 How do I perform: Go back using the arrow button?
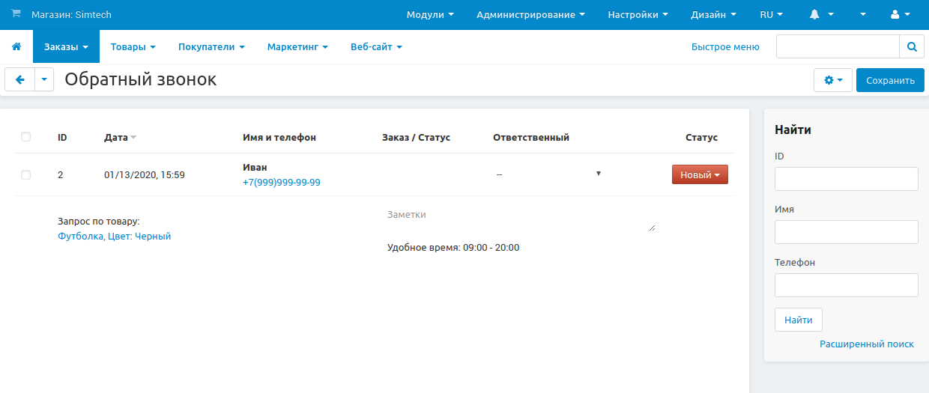point(20,80)
